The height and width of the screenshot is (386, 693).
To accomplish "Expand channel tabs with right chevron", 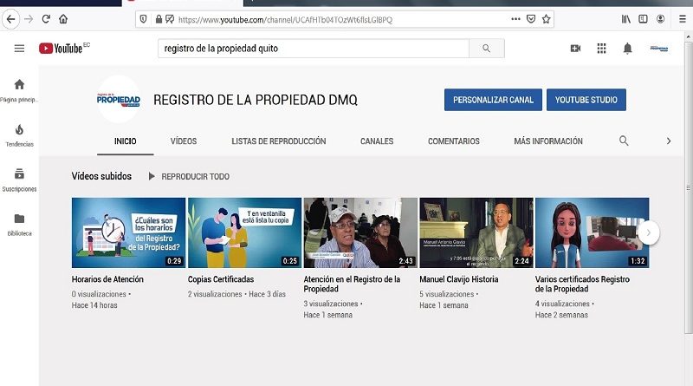I will click(668, 141).
